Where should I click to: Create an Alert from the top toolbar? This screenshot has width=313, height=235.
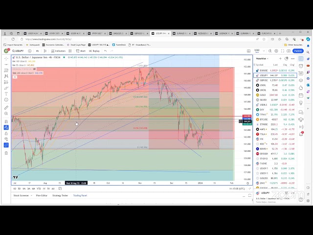pyautogui.click(x=81, y=51)
